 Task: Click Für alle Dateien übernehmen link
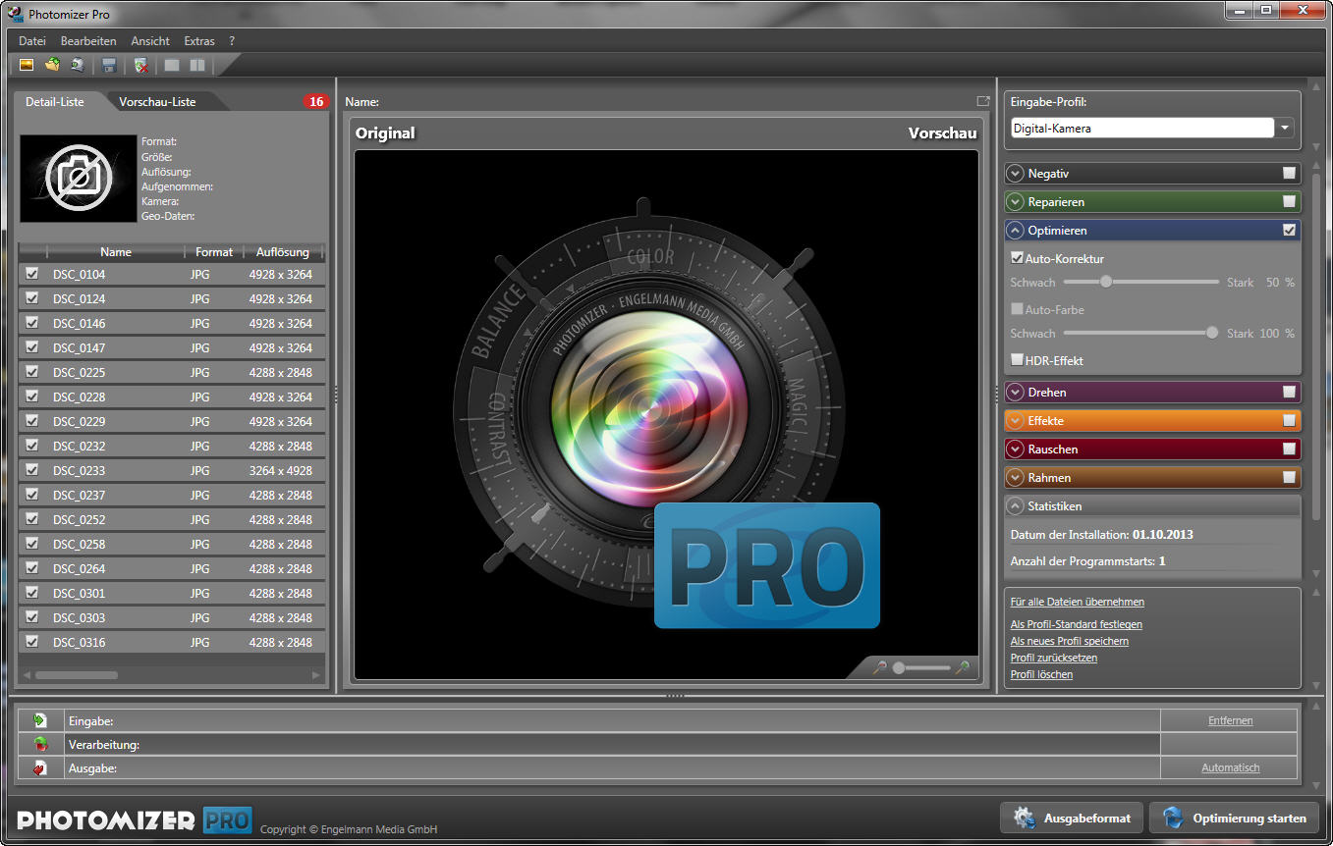click(1078, 602)
